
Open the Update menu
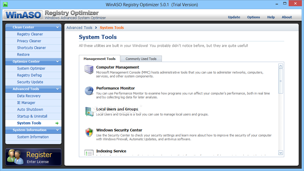234,17
